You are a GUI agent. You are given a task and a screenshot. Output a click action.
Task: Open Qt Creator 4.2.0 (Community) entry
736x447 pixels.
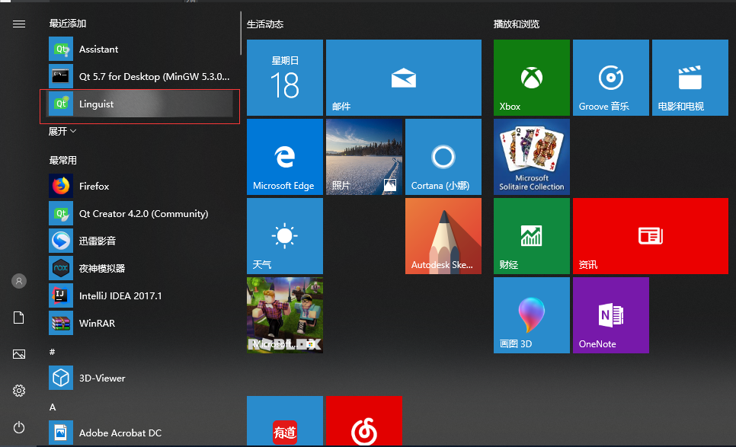coord(143,214)
